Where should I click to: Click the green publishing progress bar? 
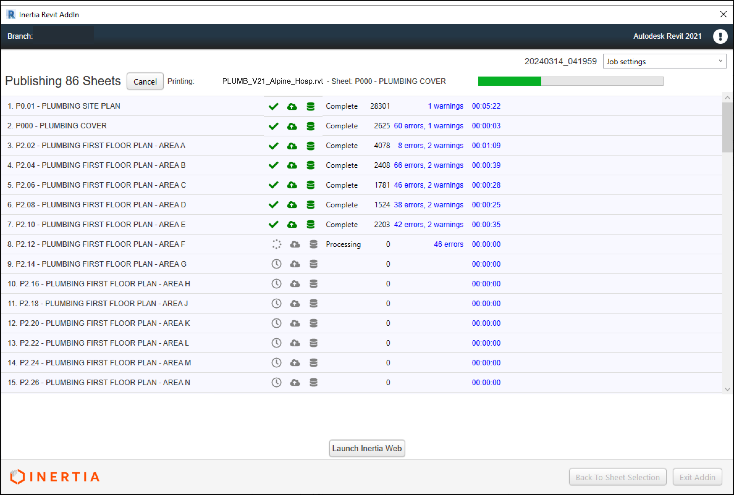click(570, 81)
